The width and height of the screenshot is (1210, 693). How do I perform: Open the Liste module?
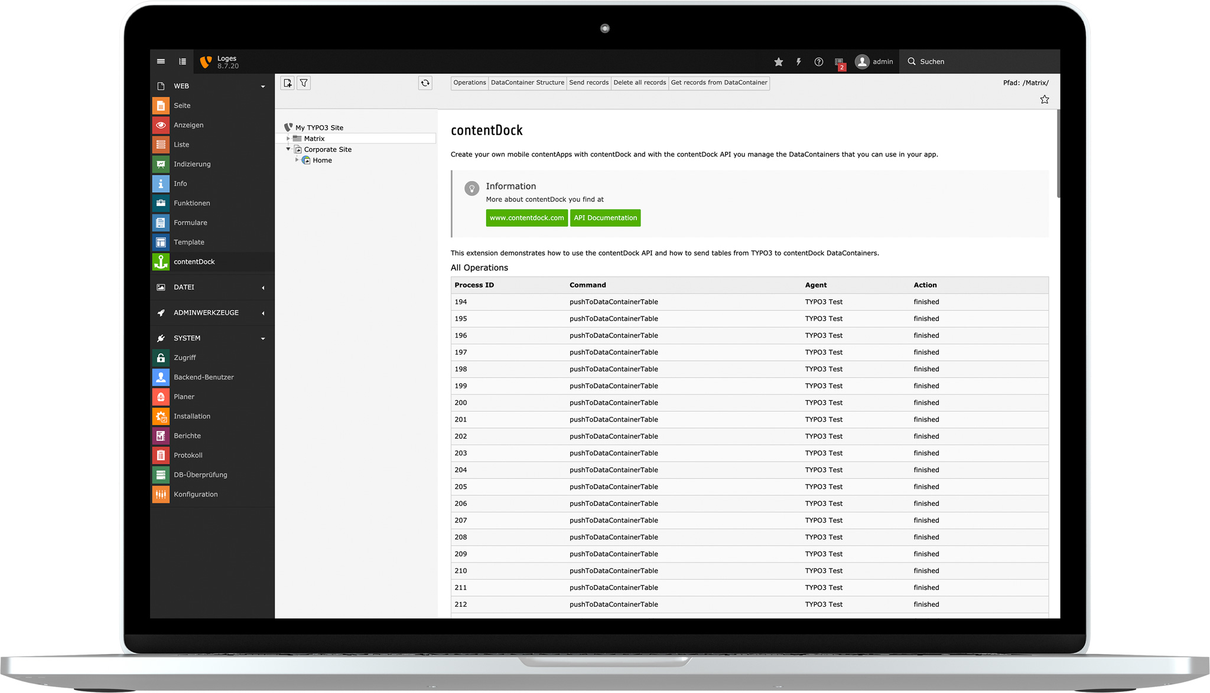coord(212,145)
